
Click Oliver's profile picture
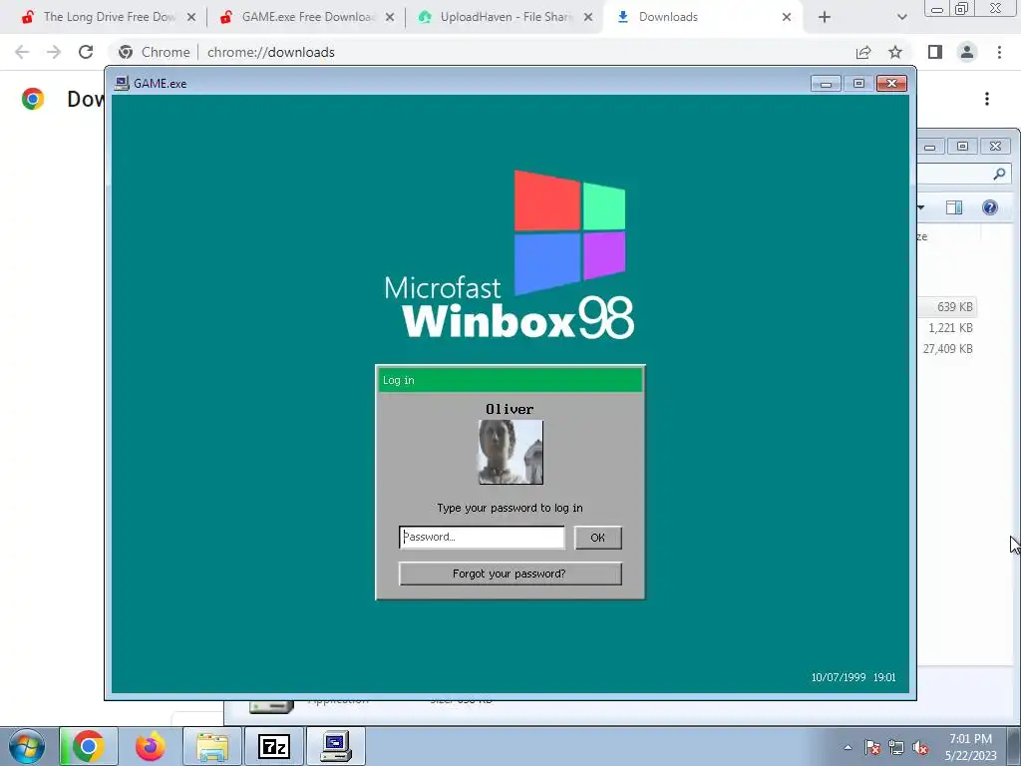pos(510,452)
